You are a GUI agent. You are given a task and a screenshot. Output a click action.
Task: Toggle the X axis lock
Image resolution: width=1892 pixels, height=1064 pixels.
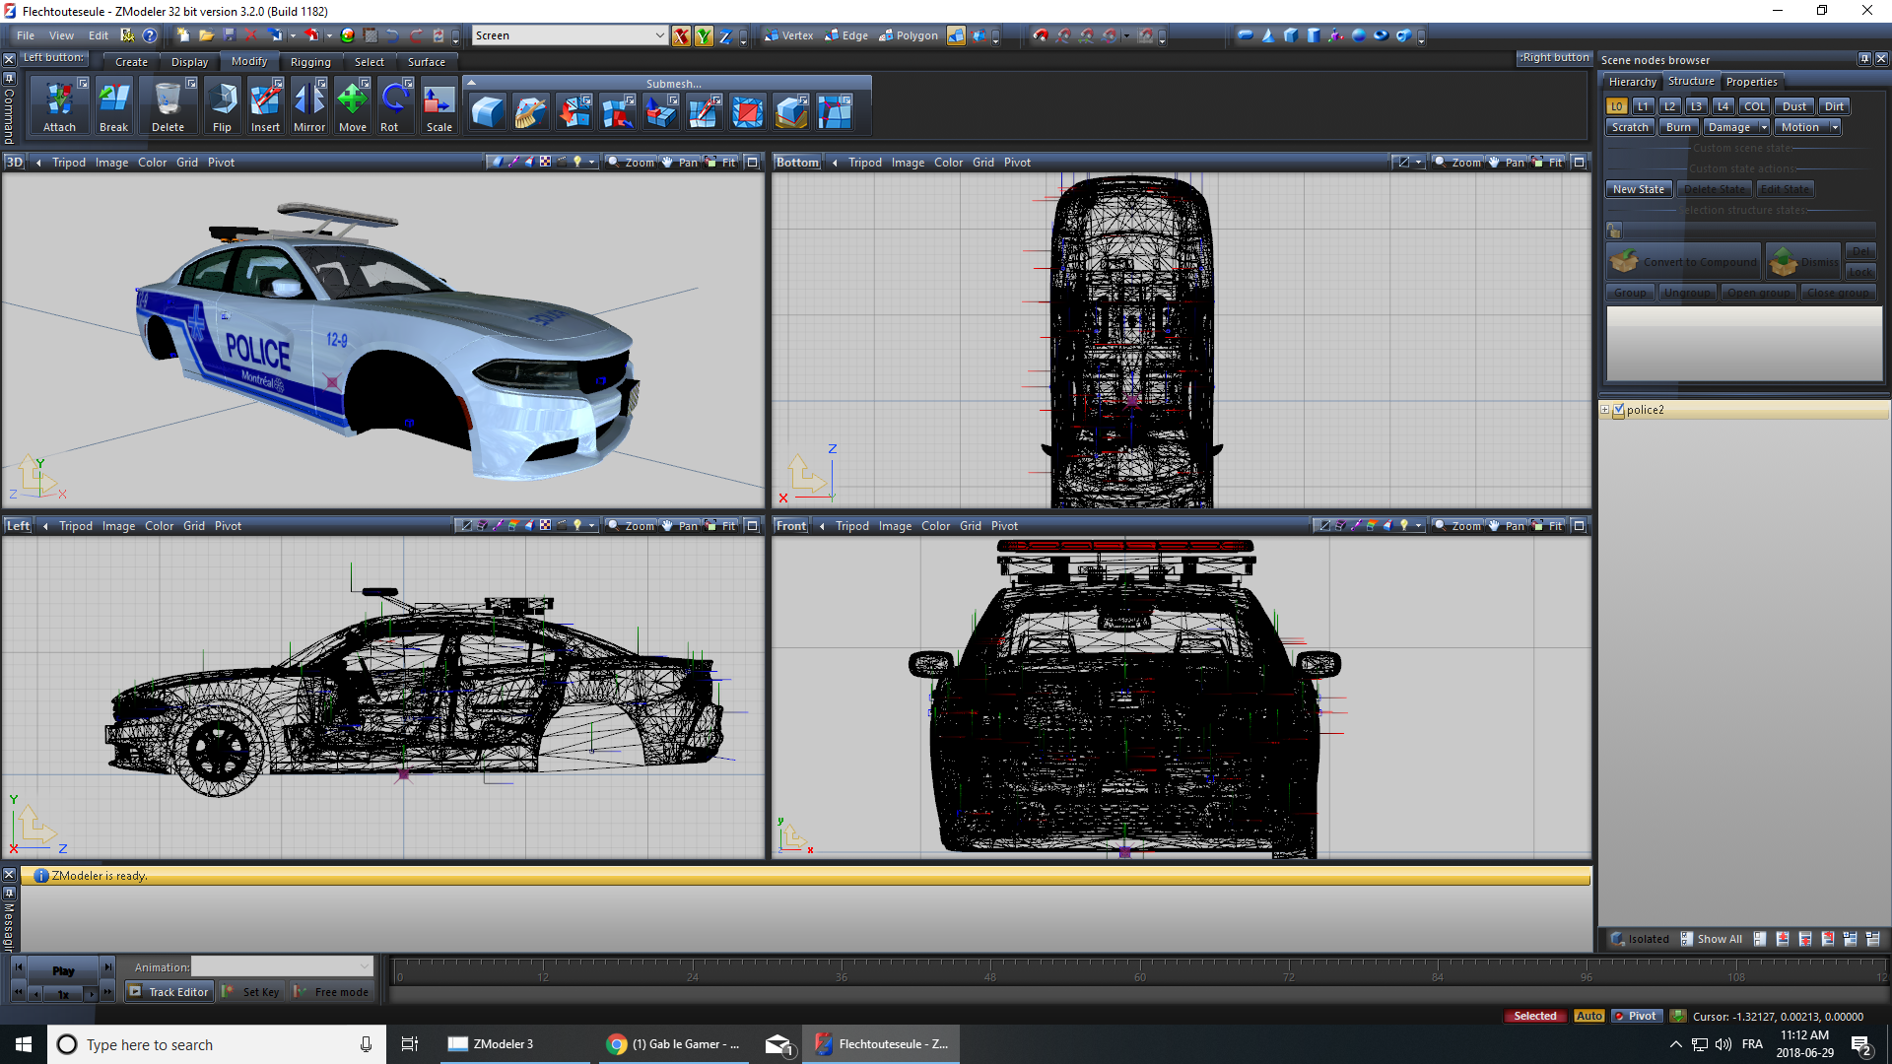[681, 36]
